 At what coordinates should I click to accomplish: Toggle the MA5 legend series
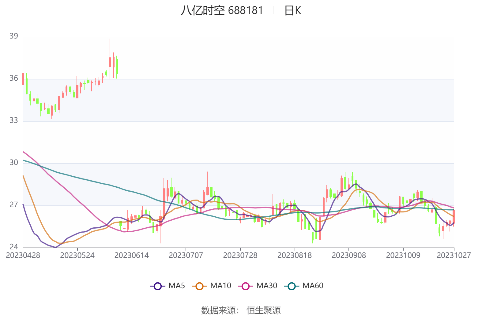(168, 286)
